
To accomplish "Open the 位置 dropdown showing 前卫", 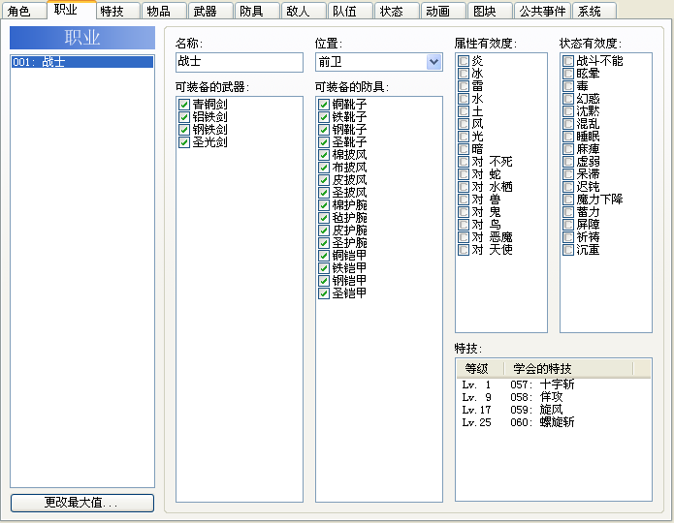I will [378, 62].
